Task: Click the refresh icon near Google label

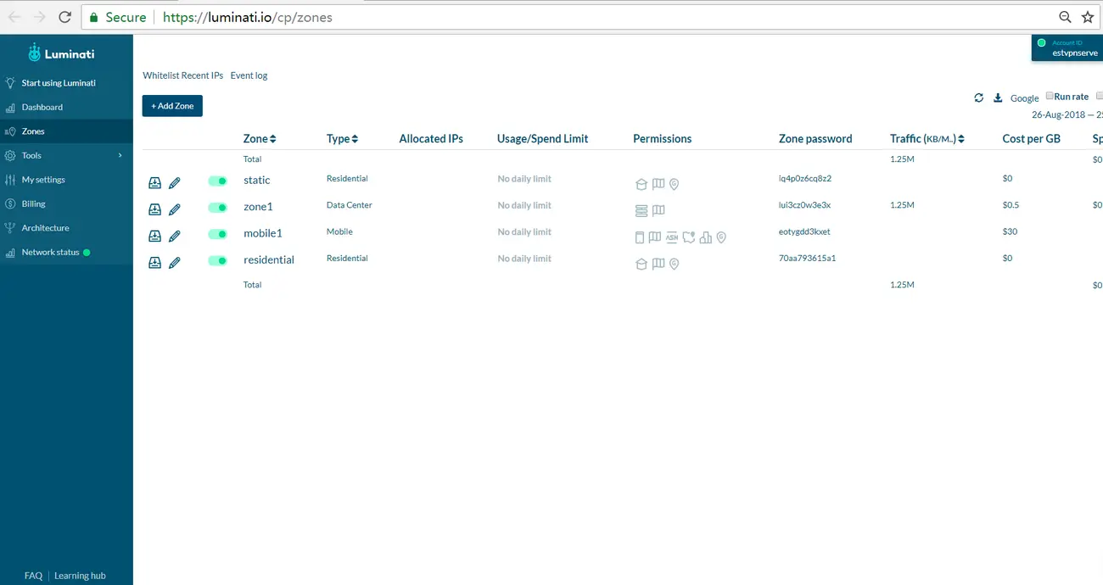Action: click(978, 97)
